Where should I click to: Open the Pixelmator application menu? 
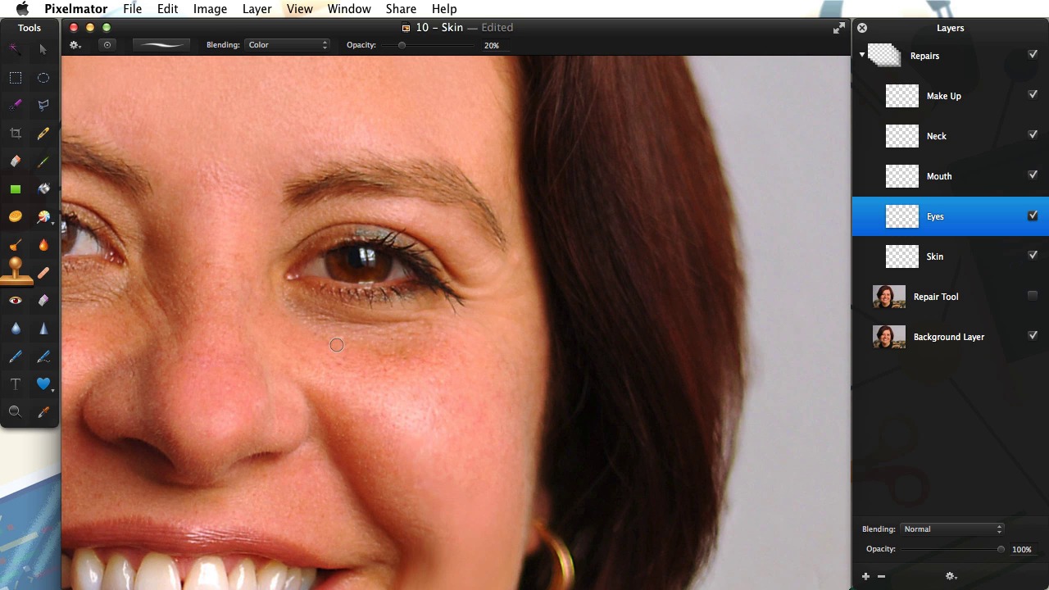click(x=76, y=9)
